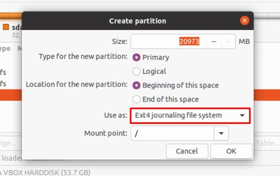This screenshot has width=280, height=176.
Task: Click the Ext4 journaling file system text
Action: click(178, 116)
